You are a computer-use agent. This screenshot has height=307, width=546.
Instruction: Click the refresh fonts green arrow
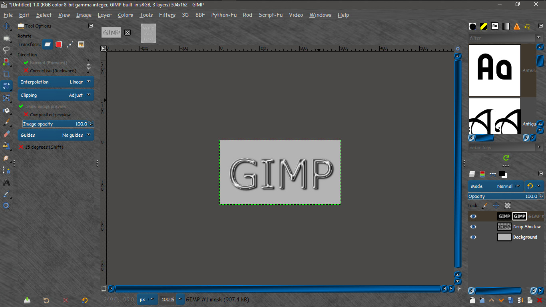click(x=506, y=158)
